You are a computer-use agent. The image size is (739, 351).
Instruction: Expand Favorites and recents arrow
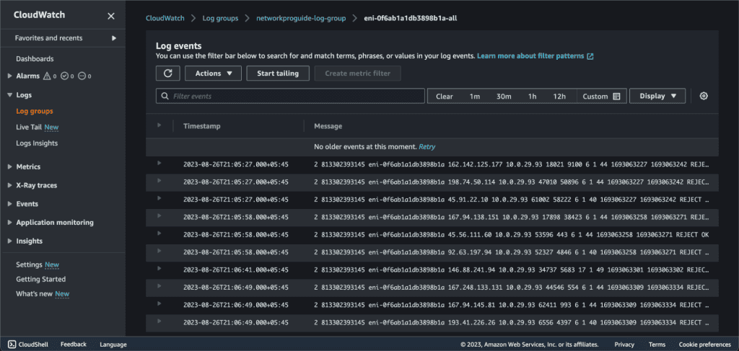pos(113,38)
